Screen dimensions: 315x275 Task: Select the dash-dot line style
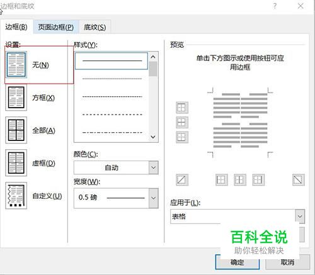[112, 133]
